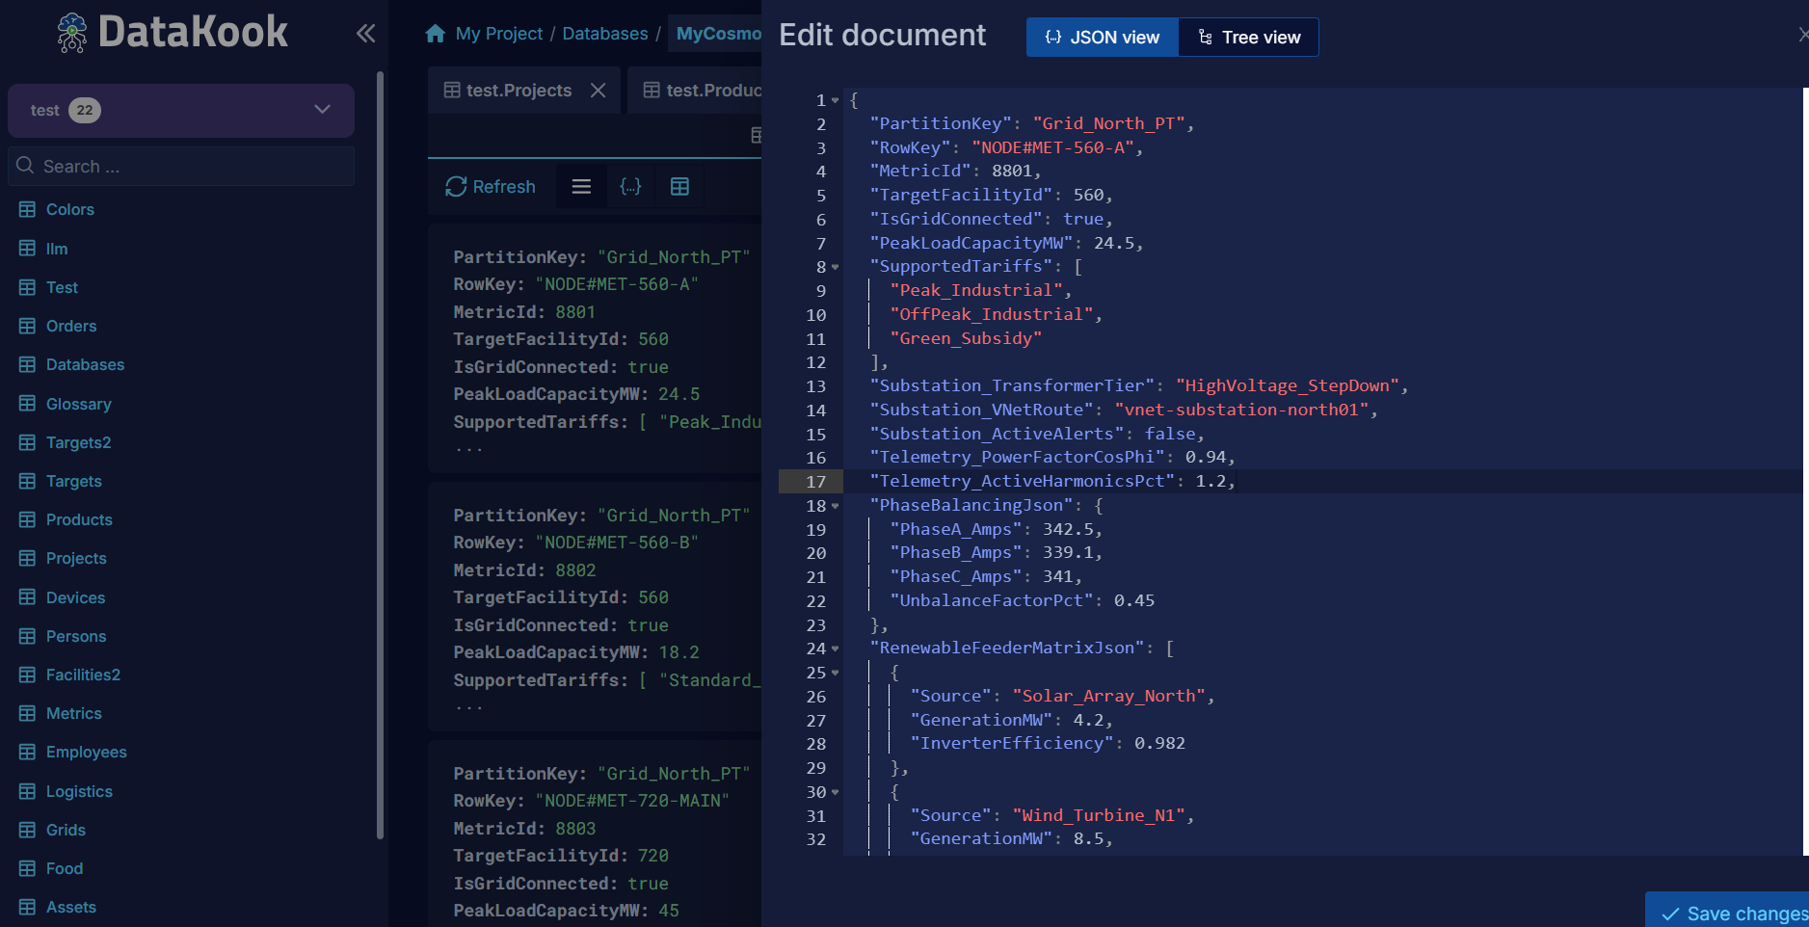The height and width of the screenshot is (927, 1809).
Task: Open the Logistics table
Action: tap(79, 791)
